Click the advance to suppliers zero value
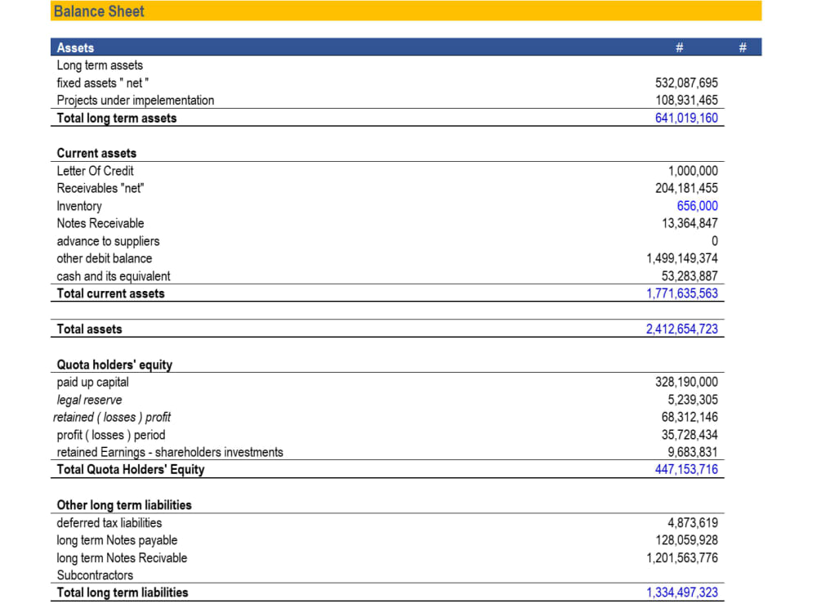This screenshot has width=817, height=613. click(716, 241)
